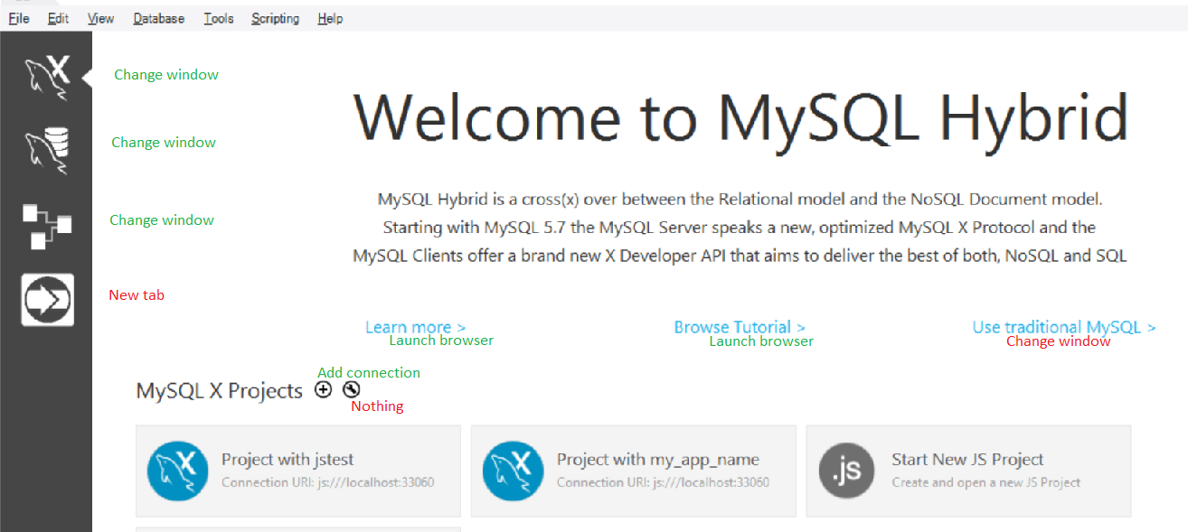Open the Help menu
The height and width of the screenshot is (532, 1188).
tap(330, 18)
